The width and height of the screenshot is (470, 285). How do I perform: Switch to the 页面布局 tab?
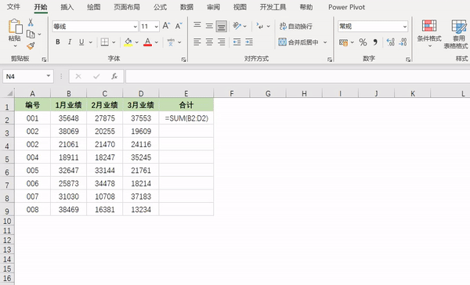(x=127, y=7)
